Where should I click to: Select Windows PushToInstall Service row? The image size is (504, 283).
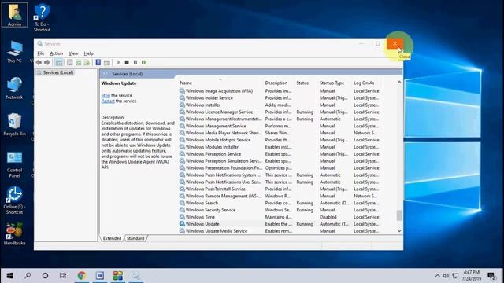point(280,189)
